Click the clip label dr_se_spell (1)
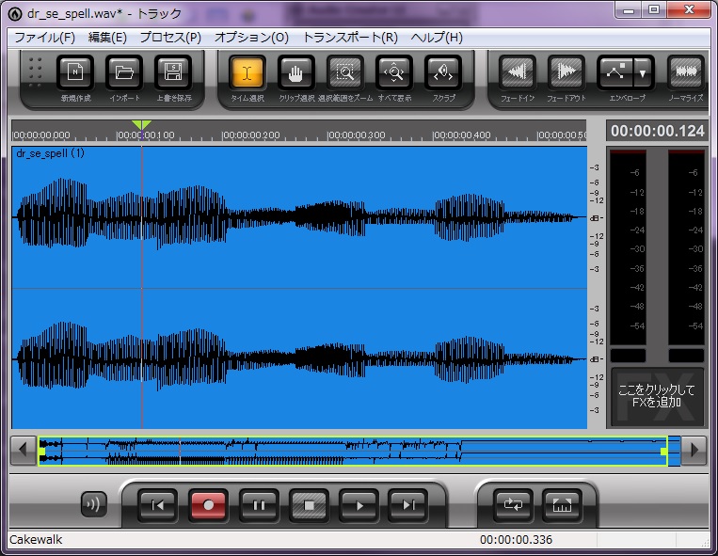The image size is (718, 556). 51,153
